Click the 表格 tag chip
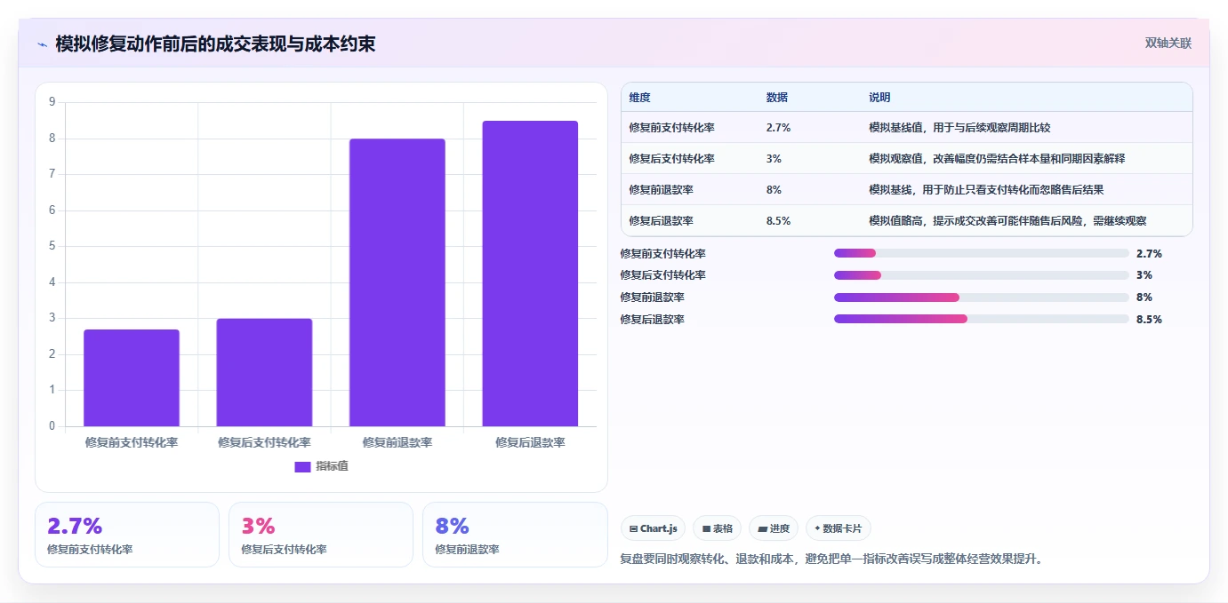 coord(717,528)
